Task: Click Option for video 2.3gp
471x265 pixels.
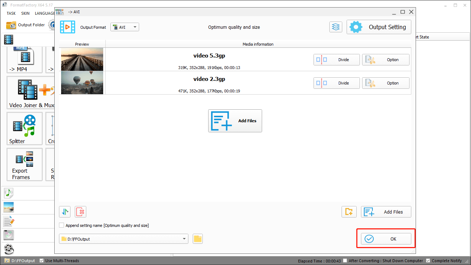Action: pos(385,83)
